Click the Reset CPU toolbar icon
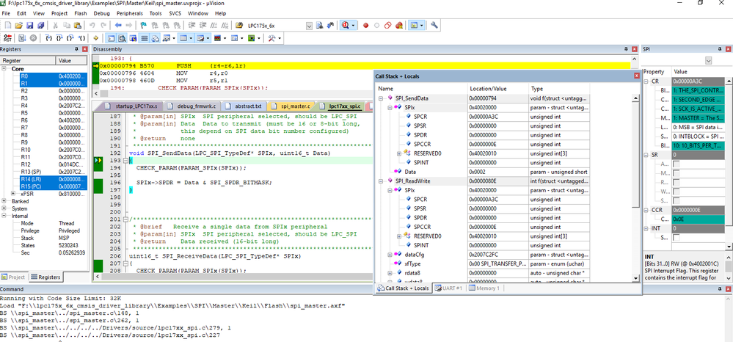Image resolution: width=733 pixels, height=342 pixels. (x=7, y=37)
